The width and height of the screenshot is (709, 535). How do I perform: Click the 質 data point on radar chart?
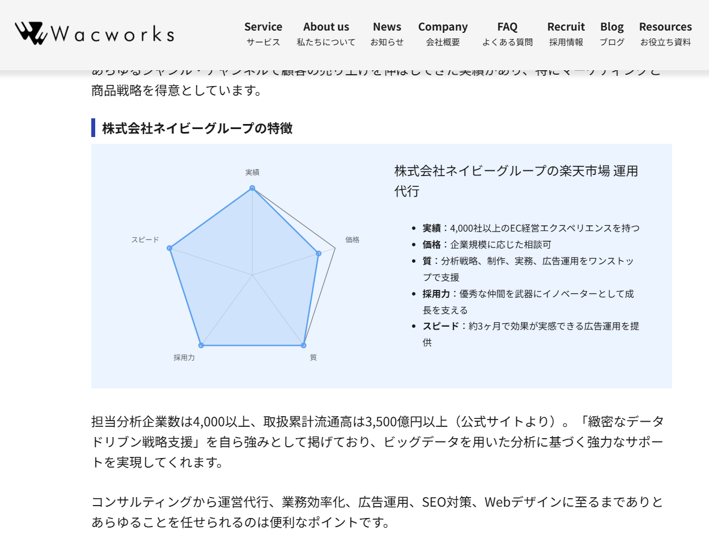303,345
